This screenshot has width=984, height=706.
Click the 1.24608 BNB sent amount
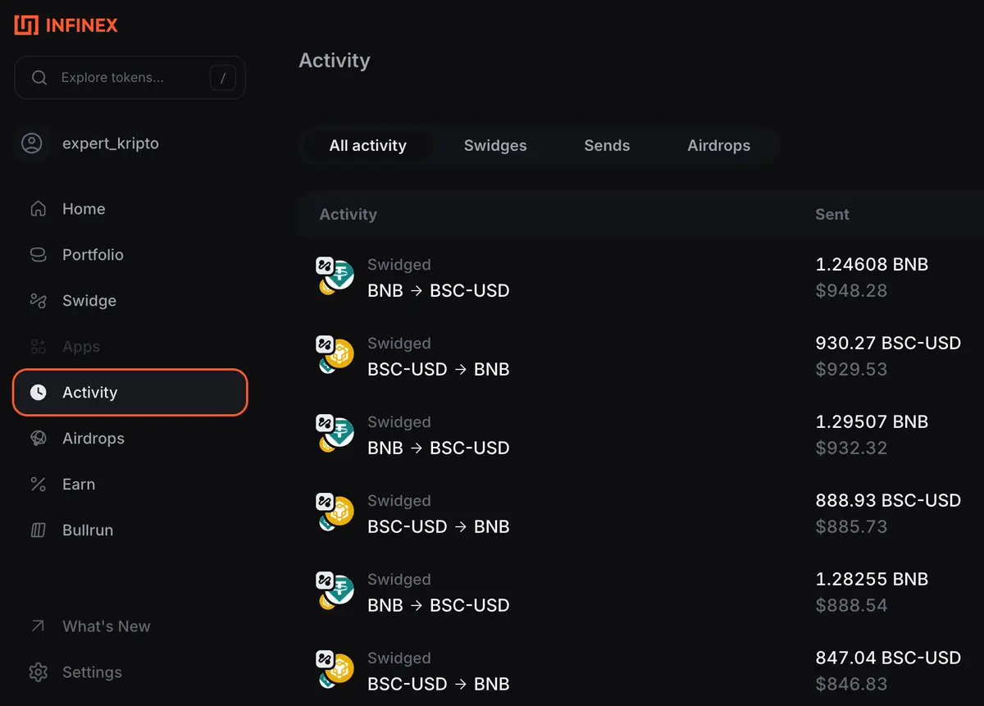coord(872,265)
